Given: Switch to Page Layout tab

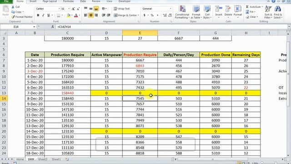Looking at the screenshot, I should (50, 1).
